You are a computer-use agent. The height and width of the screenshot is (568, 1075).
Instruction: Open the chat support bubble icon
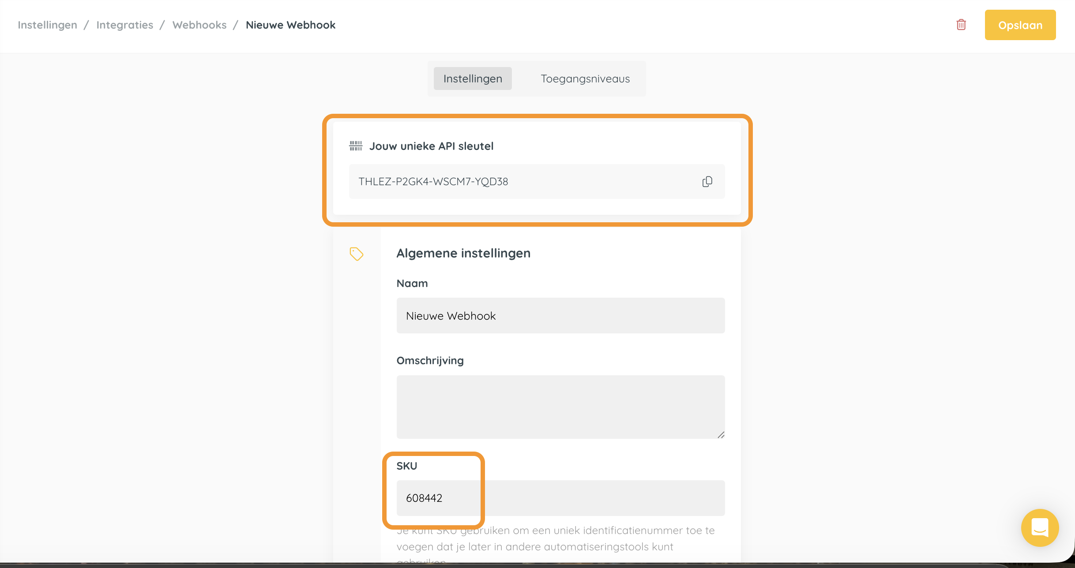click(x=1039, y=527)
